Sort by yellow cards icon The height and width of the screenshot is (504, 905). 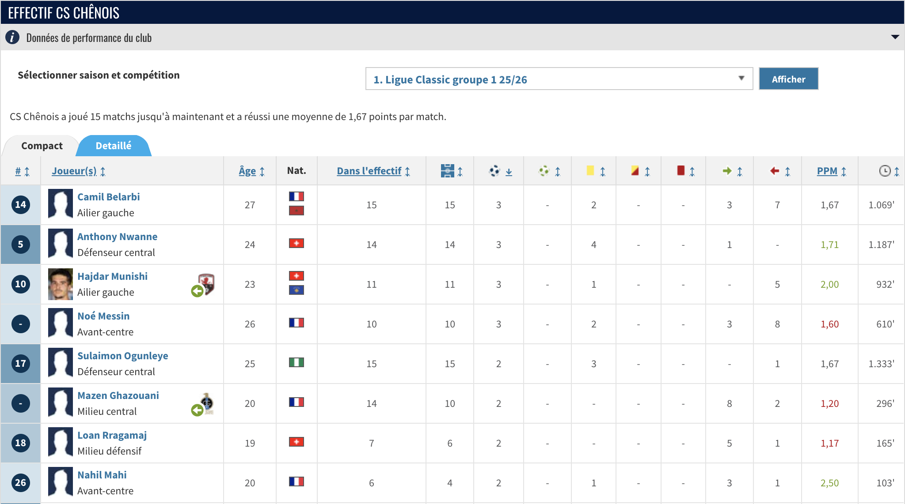[590, 171]
